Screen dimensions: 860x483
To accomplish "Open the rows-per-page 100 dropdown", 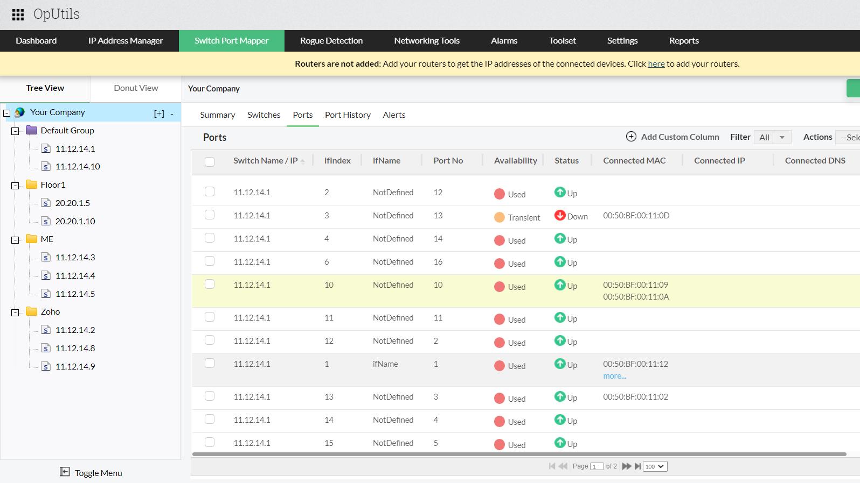I will (655, 466).
